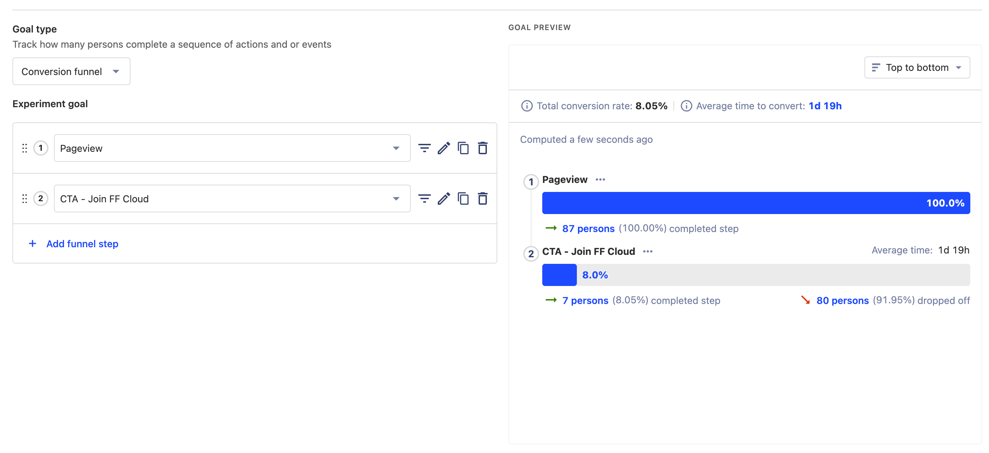This screenshot has height=453, width=989.
Task: Open filters for the CTA - Join FF Cloud step
Action: coord(424,198)
